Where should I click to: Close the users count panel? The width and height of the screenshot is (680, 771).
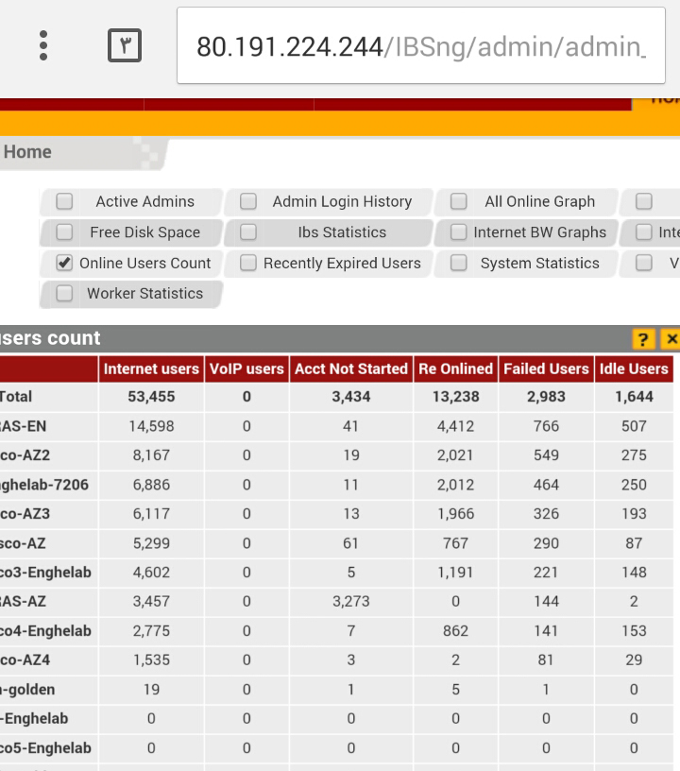coord(671,339)
